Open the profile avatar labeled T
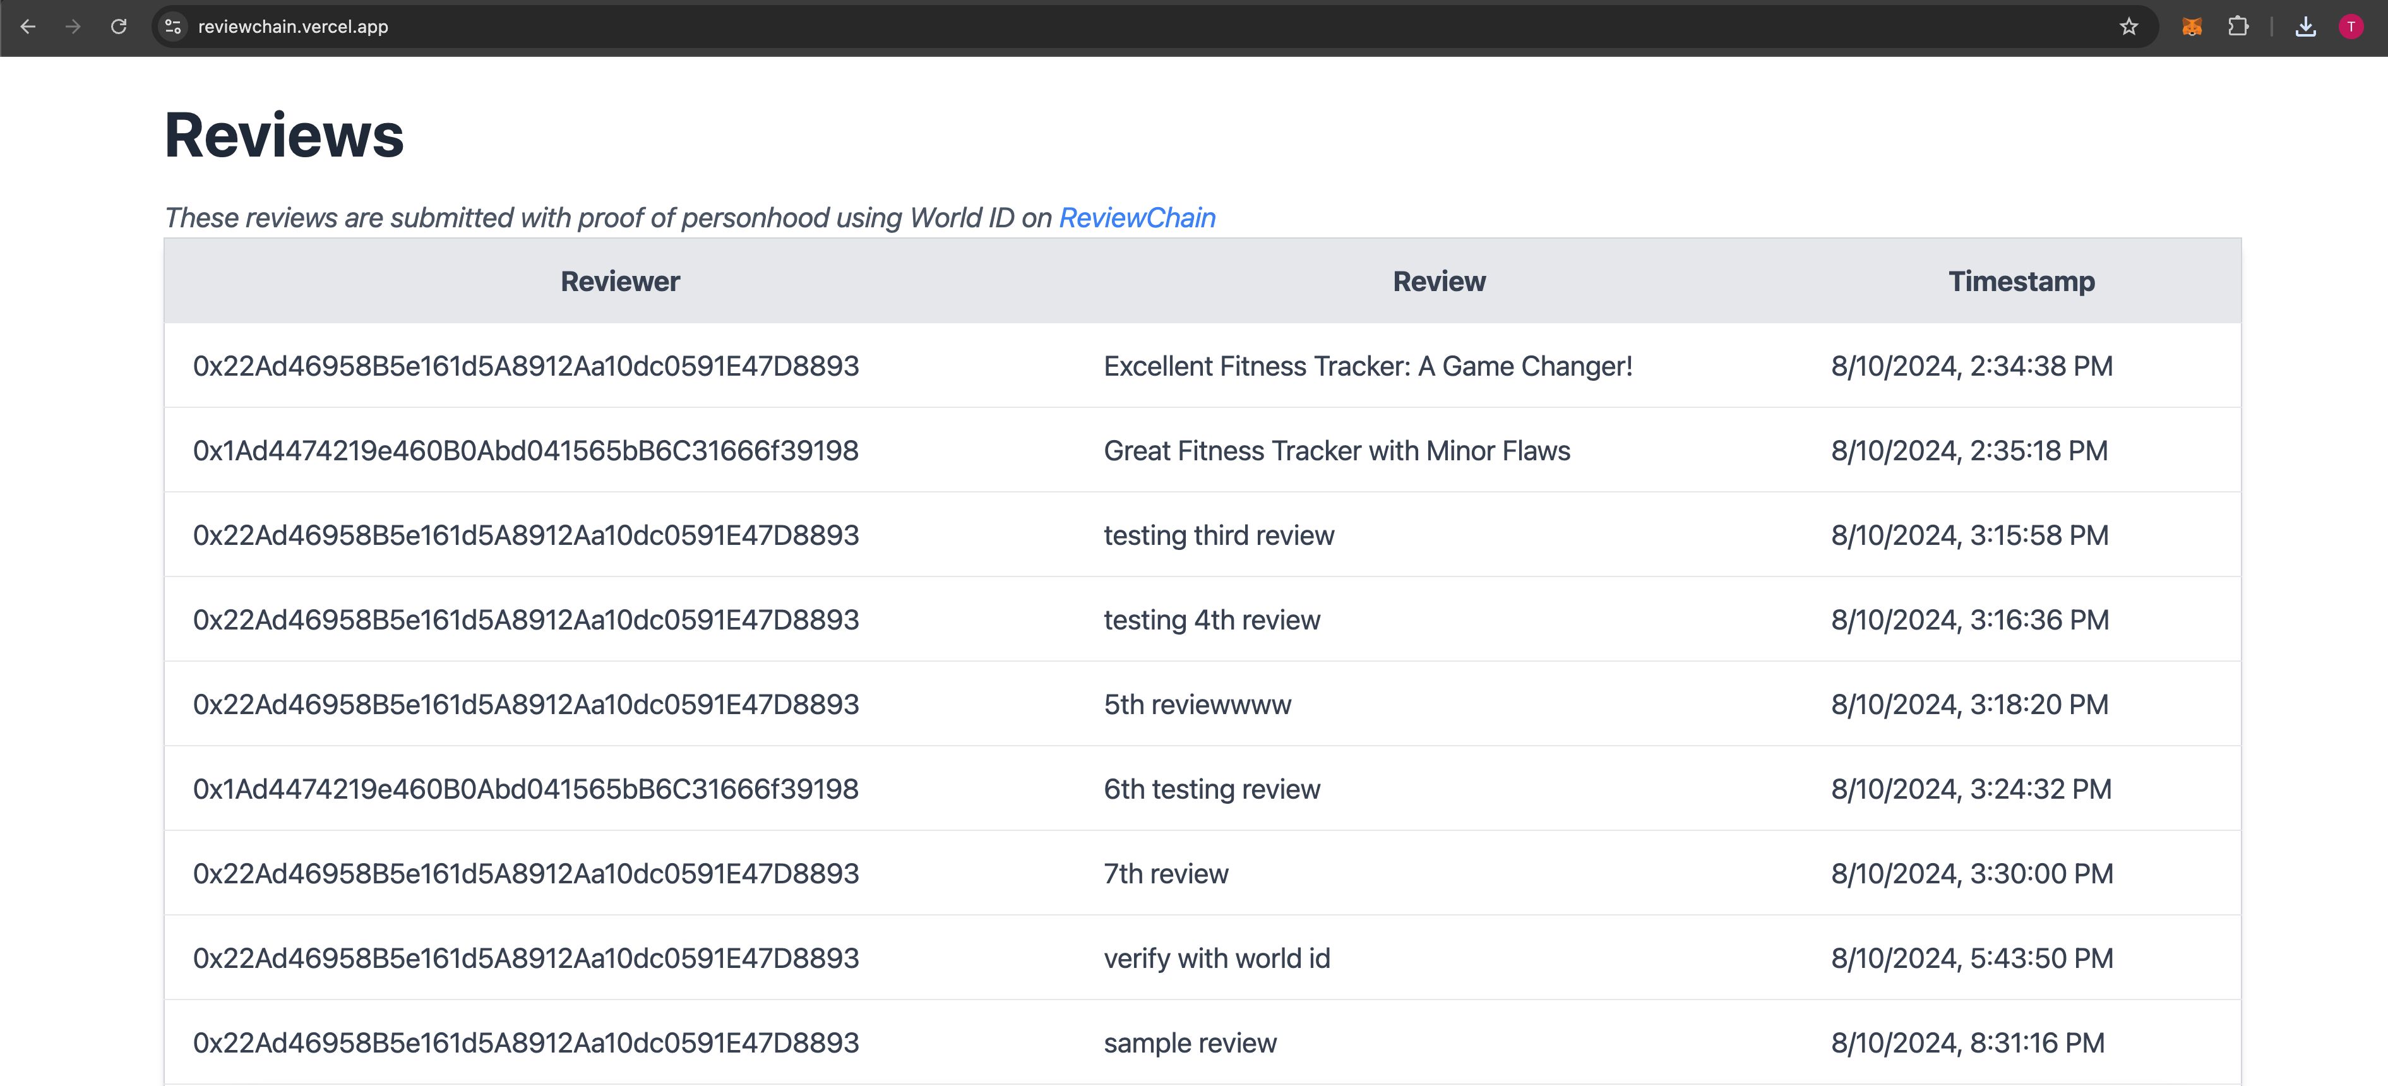 coord(2351,27)
